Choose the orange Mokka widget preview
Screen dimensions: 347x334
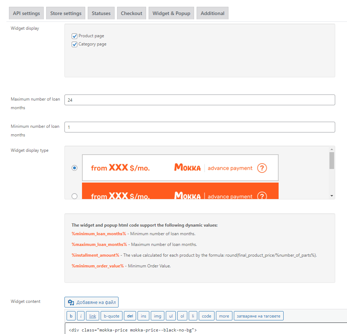180,191
